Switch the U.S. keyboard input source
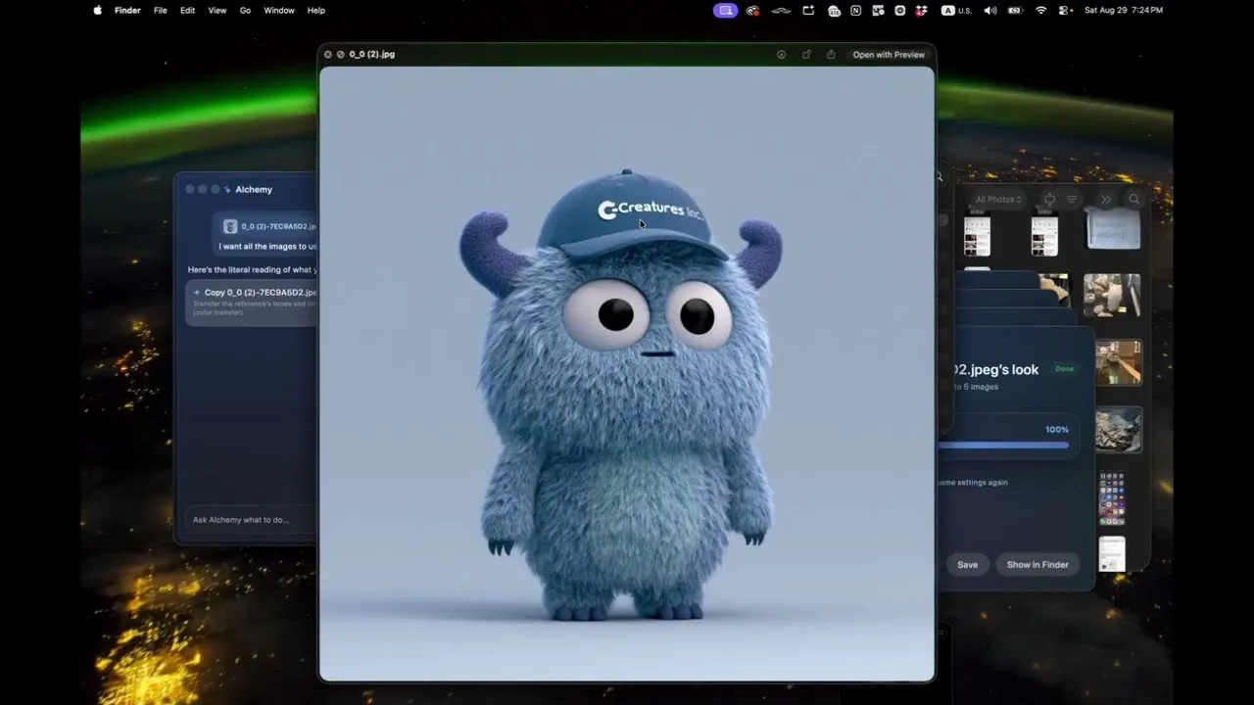1254x705 pixels. pyautogui.click(x=956, y=10)
